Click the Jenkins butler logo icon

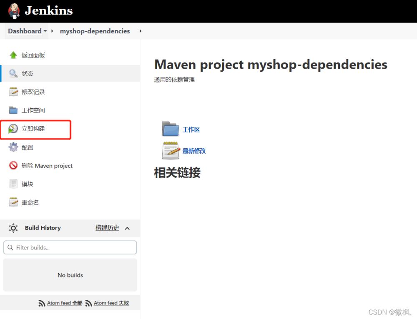(14, 11)
